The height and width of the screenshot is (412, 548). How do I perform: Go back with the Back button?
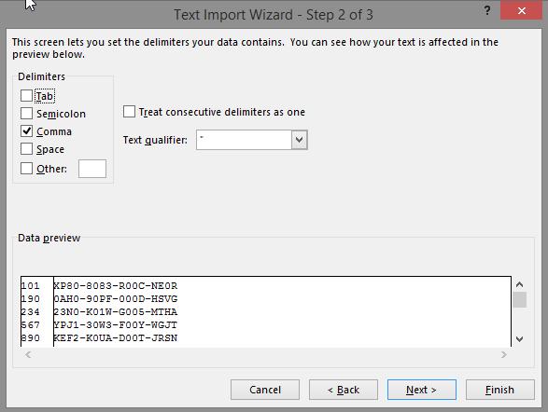(344, 390)
